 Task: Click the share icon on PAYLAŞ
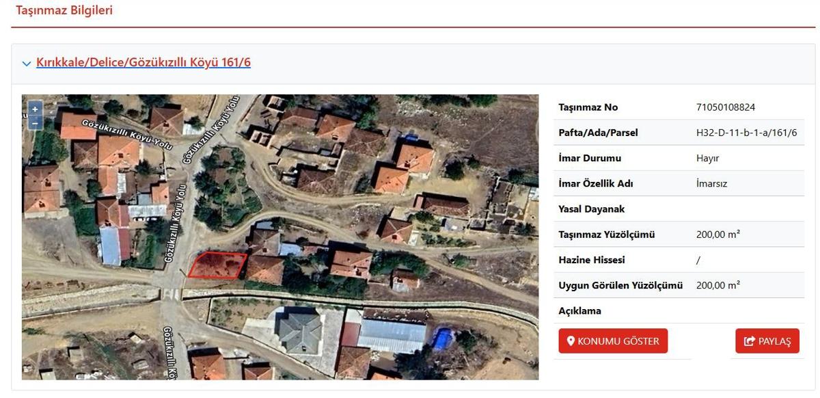pyautogui.click(x=750, y=341)
